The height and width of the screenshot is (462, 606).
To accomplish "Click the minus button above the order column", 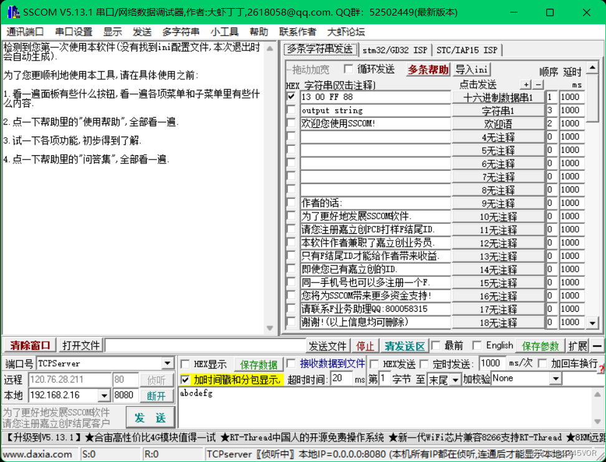I will click(538, 84).
